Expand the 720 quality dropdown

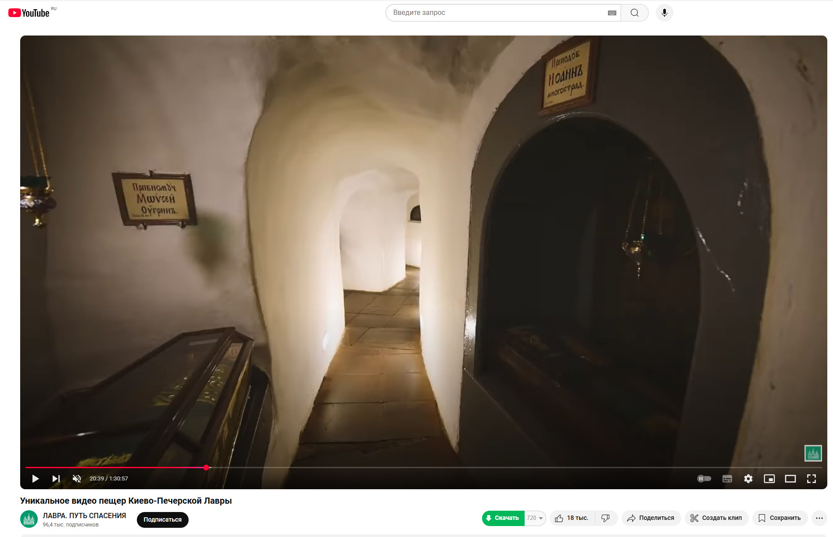coord(535,518)
